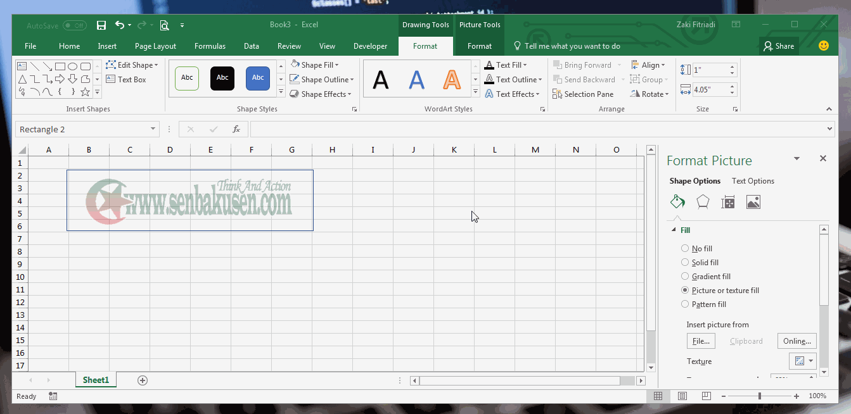Open the Selection Pane
Screen dimensions: 851x414
583,94
